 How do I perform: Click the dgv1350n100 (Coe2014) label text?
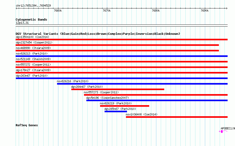pyautogui.click(x=32, y=37)
